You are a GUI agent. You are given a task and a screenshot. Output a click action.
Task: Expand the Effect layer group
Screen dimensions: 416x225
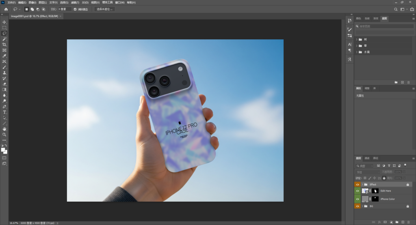point(362,184)
